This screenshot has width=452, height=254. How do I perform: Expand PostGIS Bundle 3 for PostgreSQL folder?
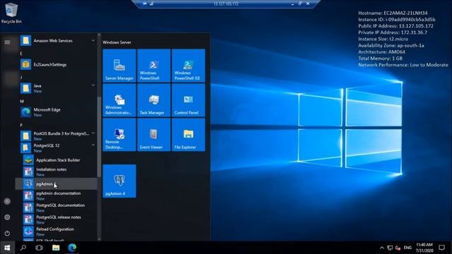(56, 135)
